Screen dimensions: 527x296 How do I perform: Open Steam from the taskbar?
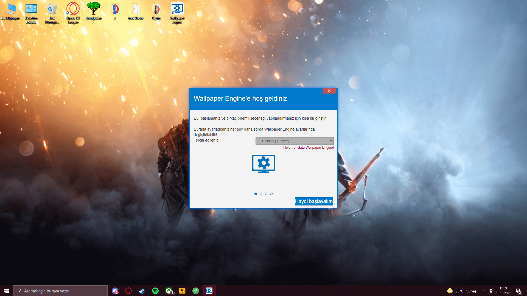tap(142, 291)
